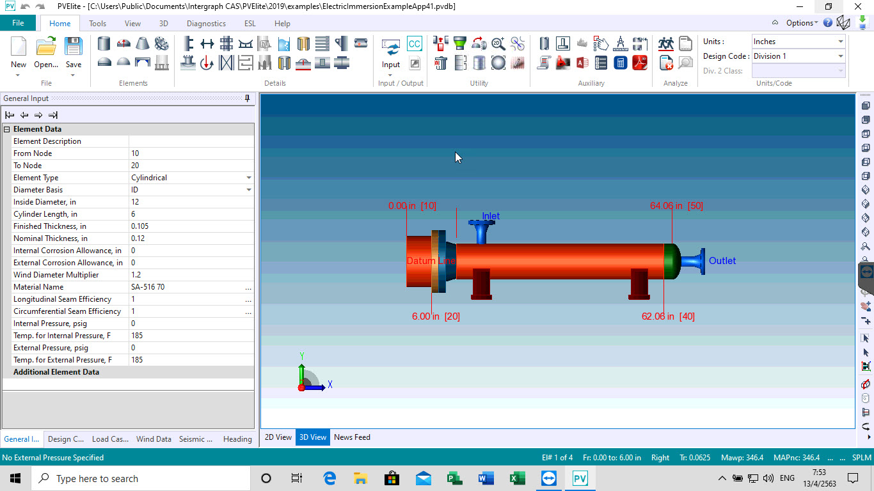Open an existing file with folder icon

tap(46, 47)
